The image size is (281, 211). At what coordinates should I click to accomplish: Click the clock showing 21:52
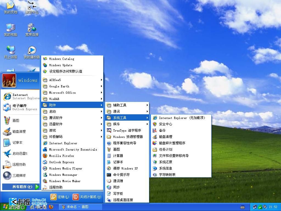273,207
